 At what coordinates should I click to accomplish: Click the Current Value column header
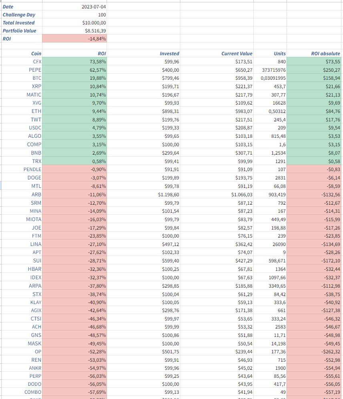click(217, 53)
